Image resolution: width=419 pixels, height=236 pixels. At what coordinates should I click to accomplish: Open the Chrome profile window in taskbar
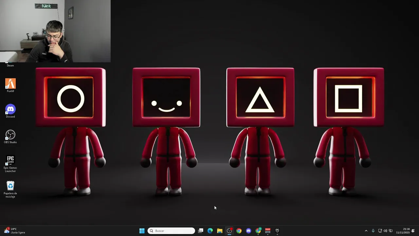point(258,231)
